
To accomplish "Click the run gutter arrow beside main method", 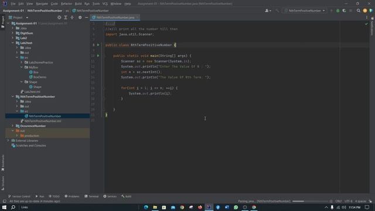I will coord(98,56).
